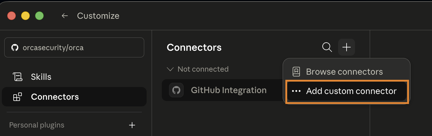Click the plus button beside Connectors search

tap(346, 47)
